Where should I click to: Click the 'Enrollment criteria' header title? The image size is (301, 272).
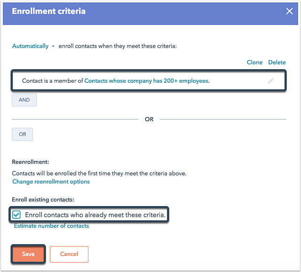tap(48, 11)
